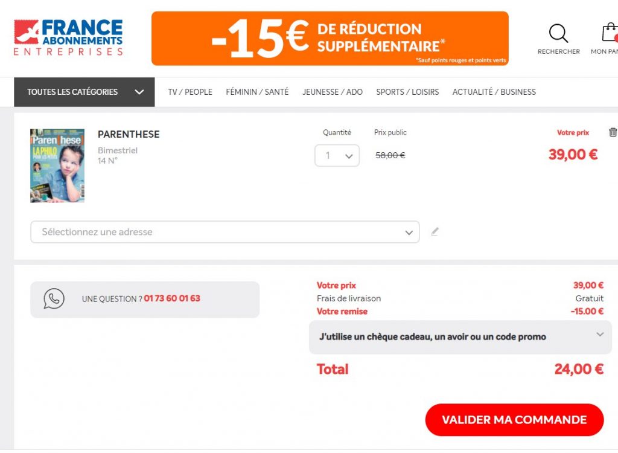Viewport: 618px width, 453px height.
Task: Click the Parenthese magazine cover thumbnail
Action: click(57, 165)
